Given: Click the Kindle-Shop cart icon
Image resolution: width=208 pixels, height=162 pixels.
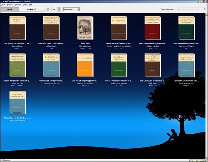Looking at the screenshot, I should [x=163, y=10].
